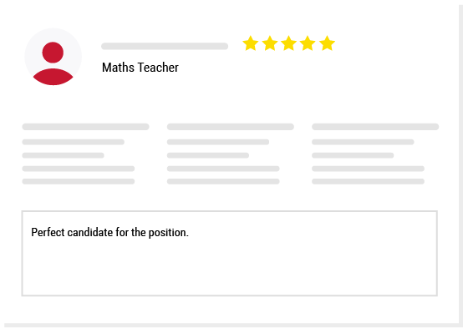
Task: Click the shortest placeholder line in middle column
Action: [x=208, y=155]
